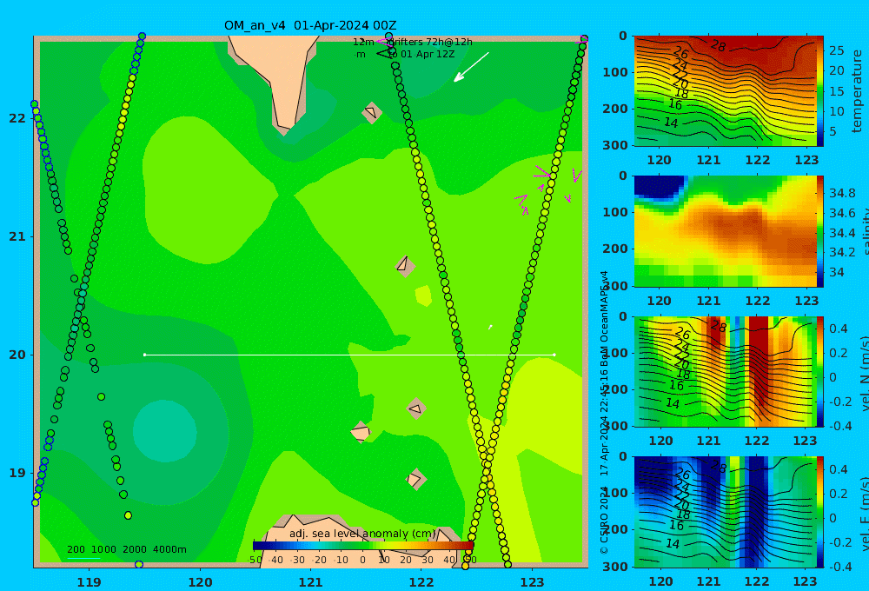Click the white current arrow near the map top
The image size is (869, 591).
tap(471, 67)
